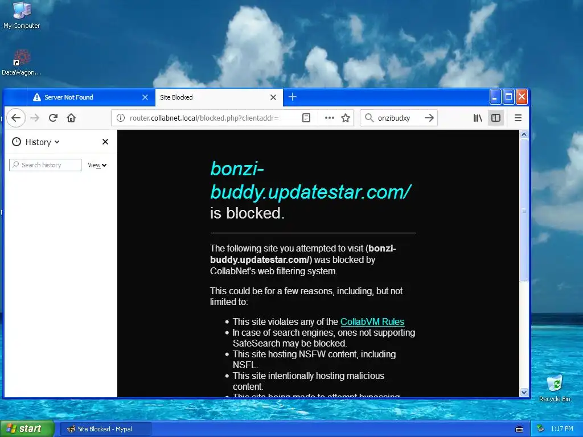Close the Site Blocked tab
The width and height of the screenshot is (583, 437).
pos(273,97)
